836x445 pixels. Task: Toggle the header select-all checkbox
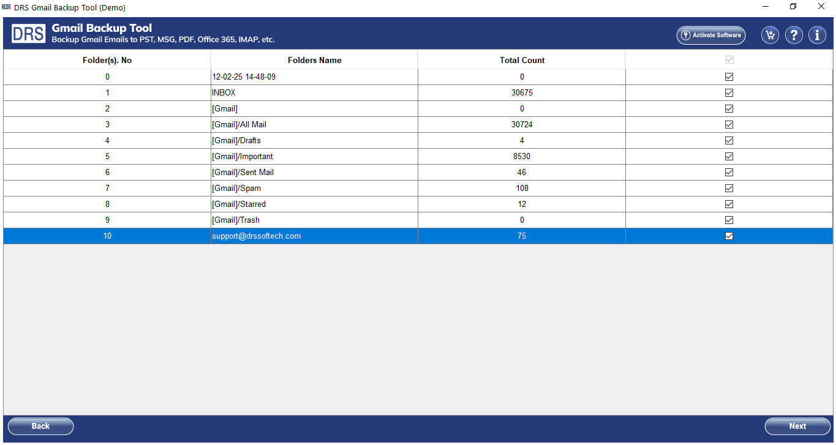pos(729,60)
